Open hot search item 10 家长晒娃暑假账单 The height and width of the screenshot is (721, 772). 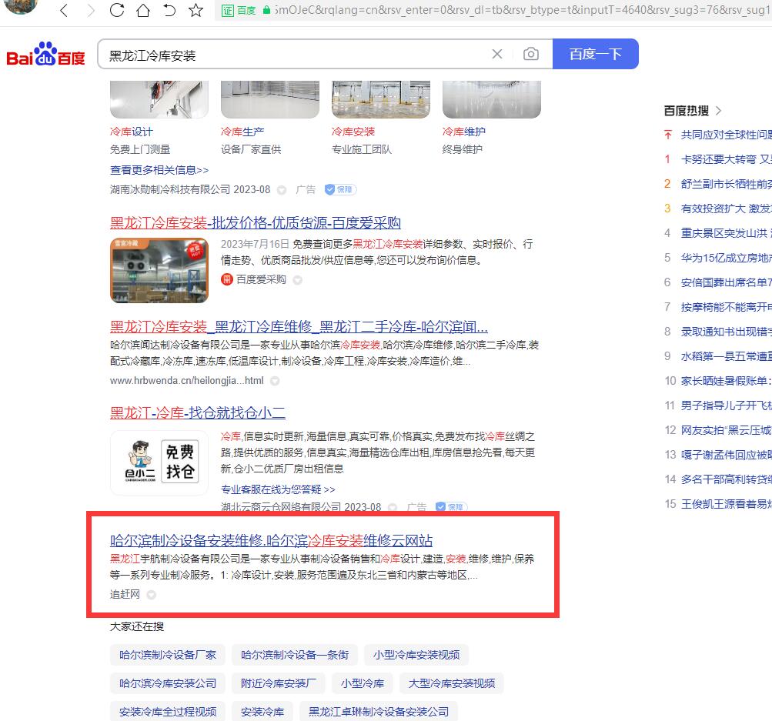click(727, 381)
